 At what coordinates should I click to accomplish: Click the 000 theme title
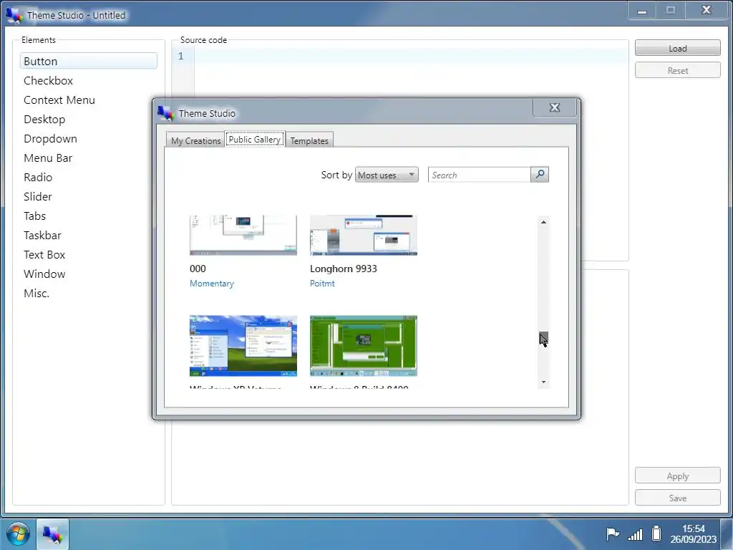[198, 269]
